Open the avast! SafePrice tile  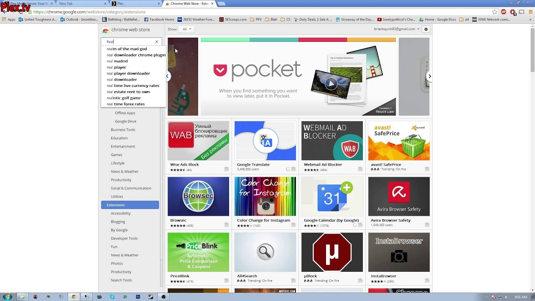click(399, 146)
